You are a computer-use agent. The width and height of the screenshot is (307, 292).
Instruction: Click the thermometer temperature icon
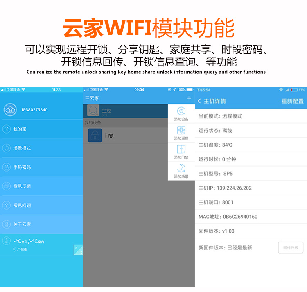pos(7,241)
